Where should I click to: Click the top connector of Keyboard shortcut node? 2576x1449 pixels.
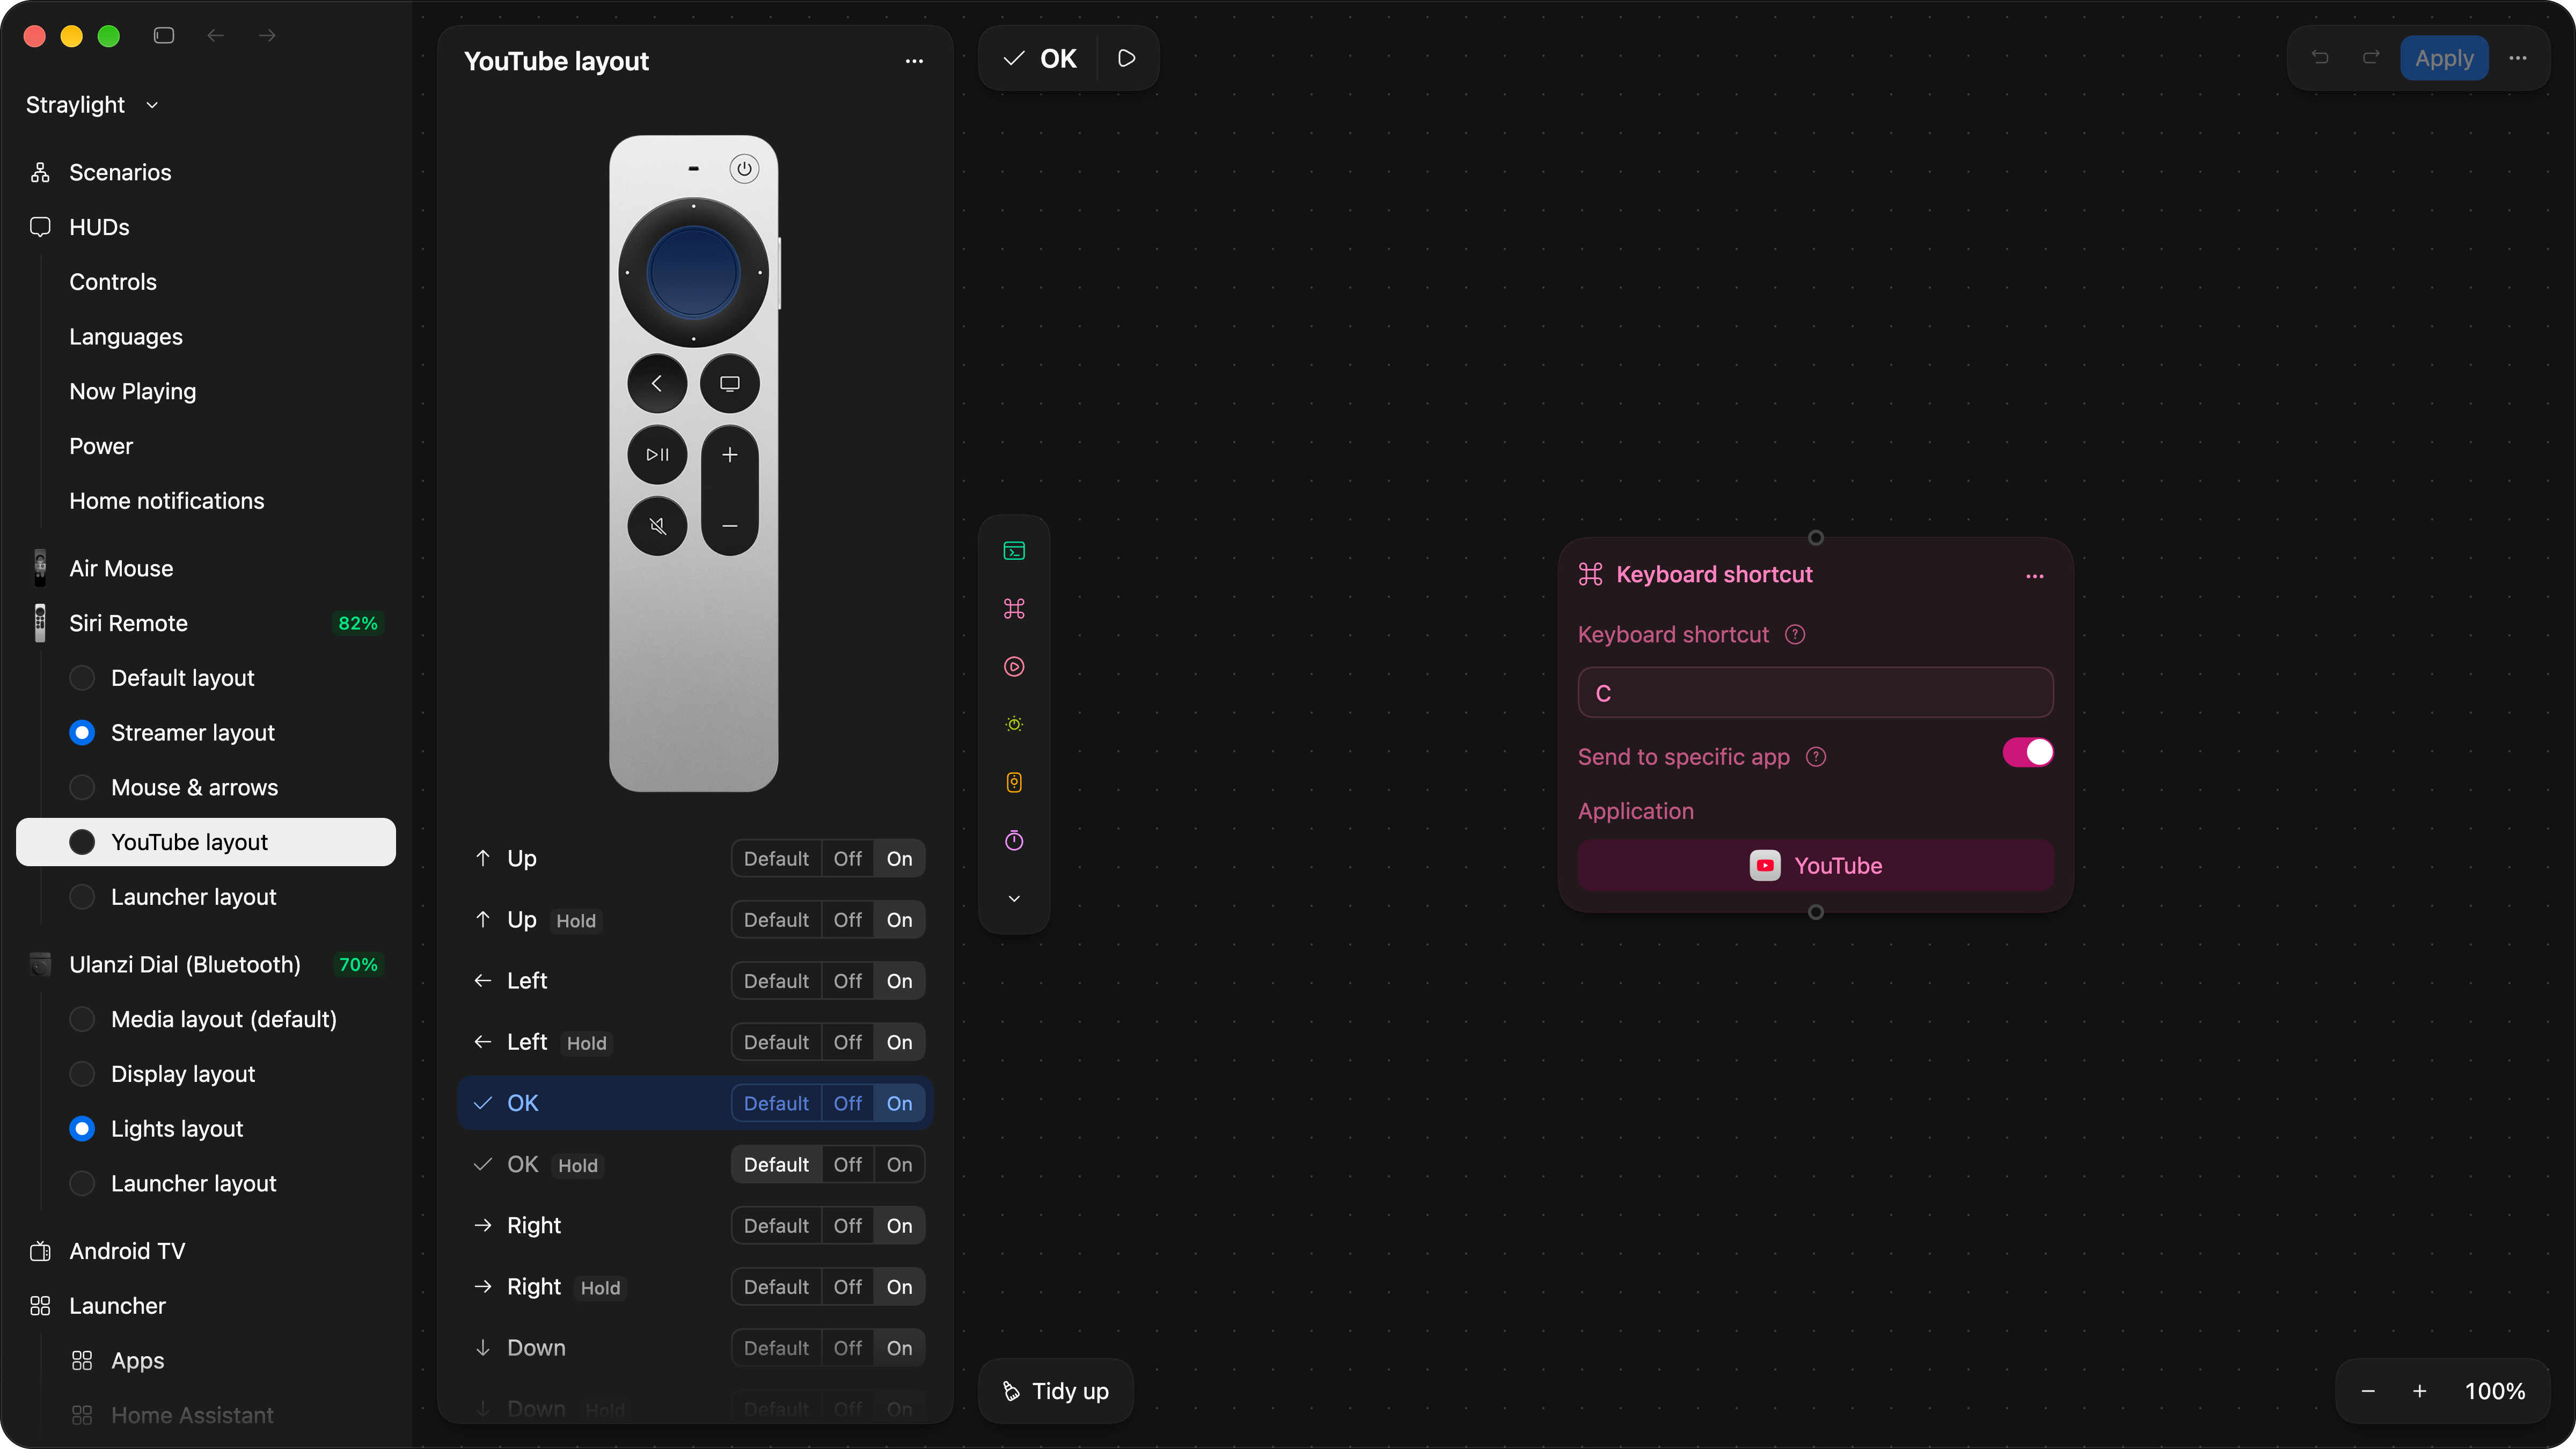[x=1816, y=538]
